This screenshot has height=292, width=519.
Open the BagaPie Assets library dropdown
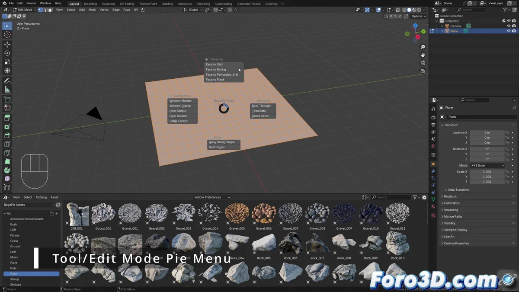pos(29,205)
